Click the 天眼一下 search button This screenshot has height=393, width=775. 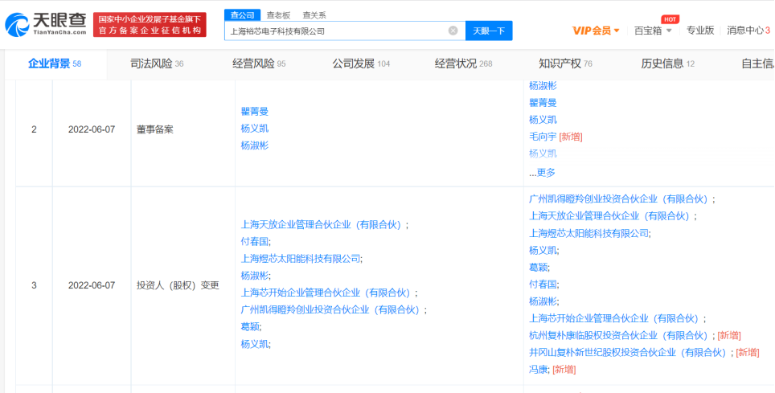tap(489, 31)
